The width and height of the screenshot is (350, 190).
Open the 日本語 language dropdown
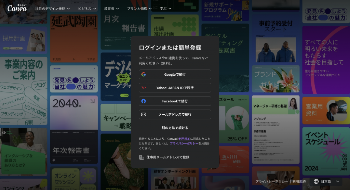(x=326, y=181)
